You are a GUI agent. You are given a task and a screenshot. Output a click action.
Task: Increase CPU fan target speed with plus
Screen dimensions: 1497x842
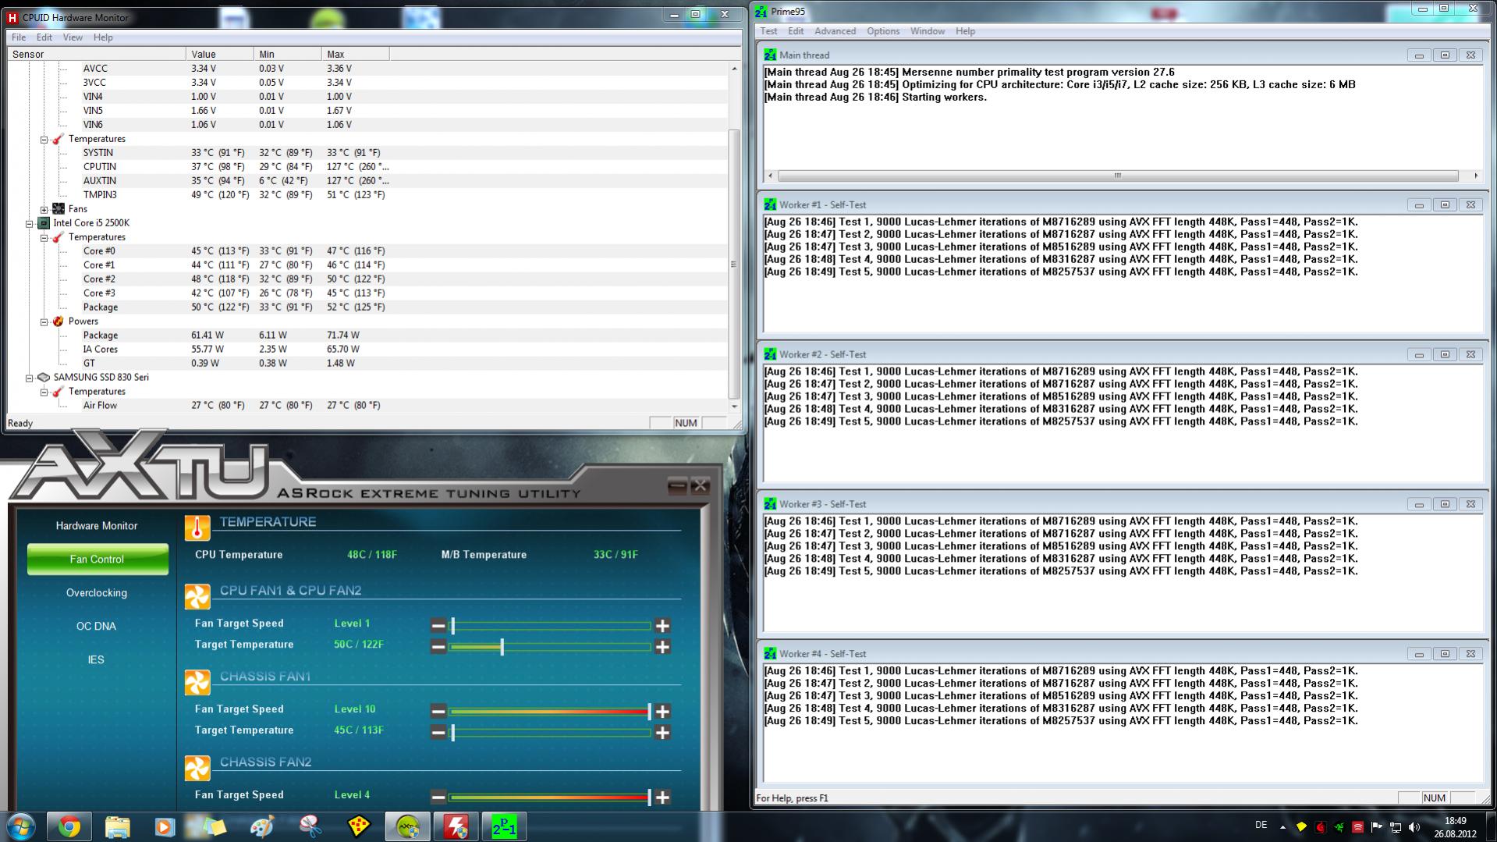tap(662, 626)
